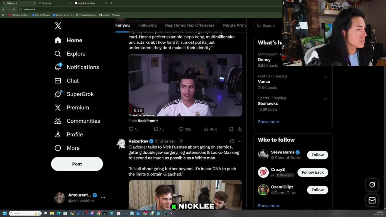Screen dimensions: 386x217
Task: Click the X logo in the sidebar
Action: (x=58, y=26)
